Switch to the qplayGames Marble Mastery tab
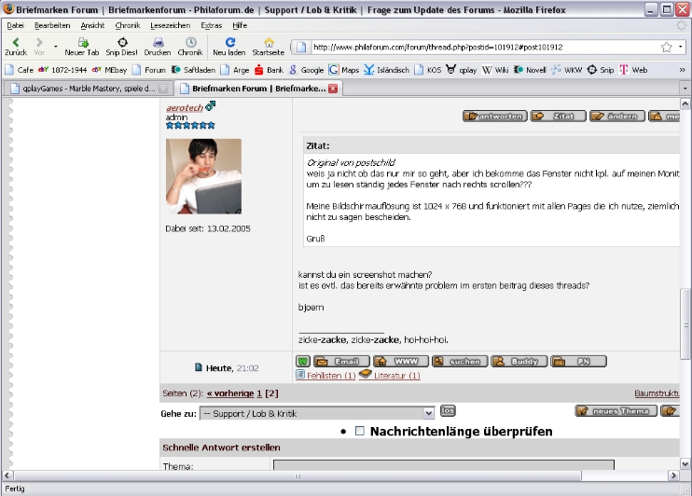This screenshot has width=692, height=496. point(86,88)
